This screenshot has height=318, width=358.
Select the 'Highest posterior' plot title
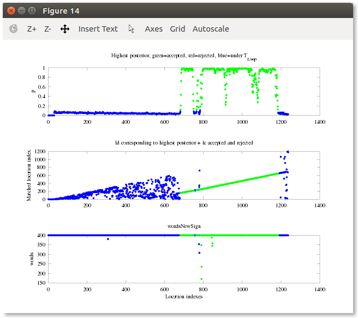pos(183,56)
